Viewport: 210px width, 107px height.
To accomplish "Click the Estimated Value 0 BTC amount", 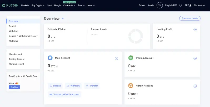I will click(x=51, y=36).
